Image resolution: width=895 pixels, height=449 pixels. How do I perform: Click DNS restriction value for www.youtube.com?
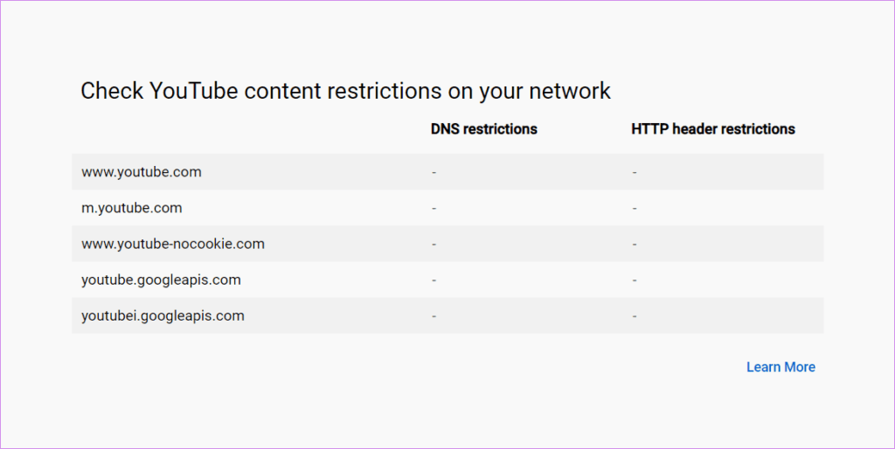434,172
